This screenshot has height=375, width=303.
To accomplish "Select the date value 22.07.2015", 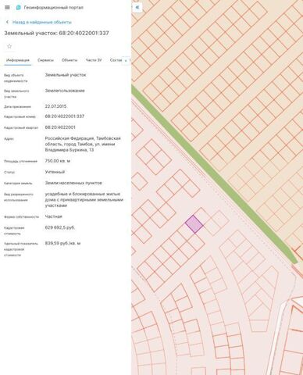I will point(55,106).
